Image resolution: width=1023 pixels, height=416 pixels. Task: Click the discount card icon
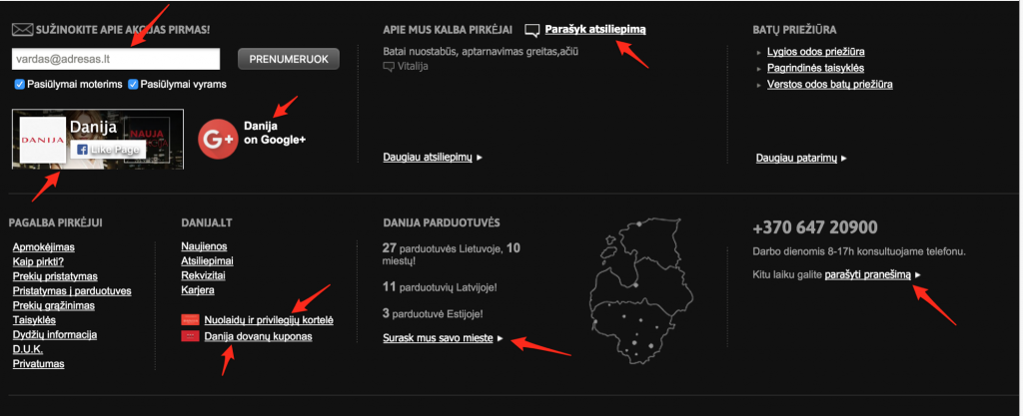(189, 320)
